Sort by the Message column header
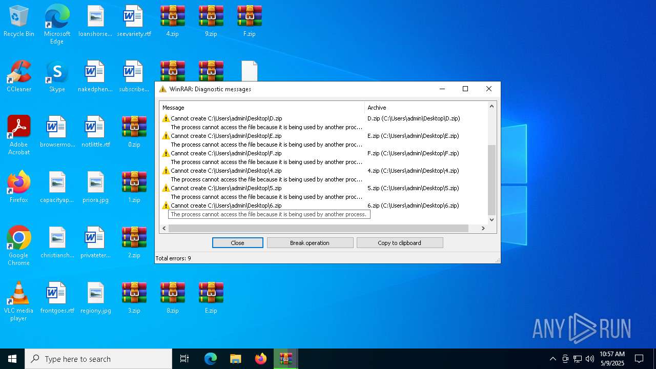The height and width of the screenshot is (369, 656). [x=262, y=108]
